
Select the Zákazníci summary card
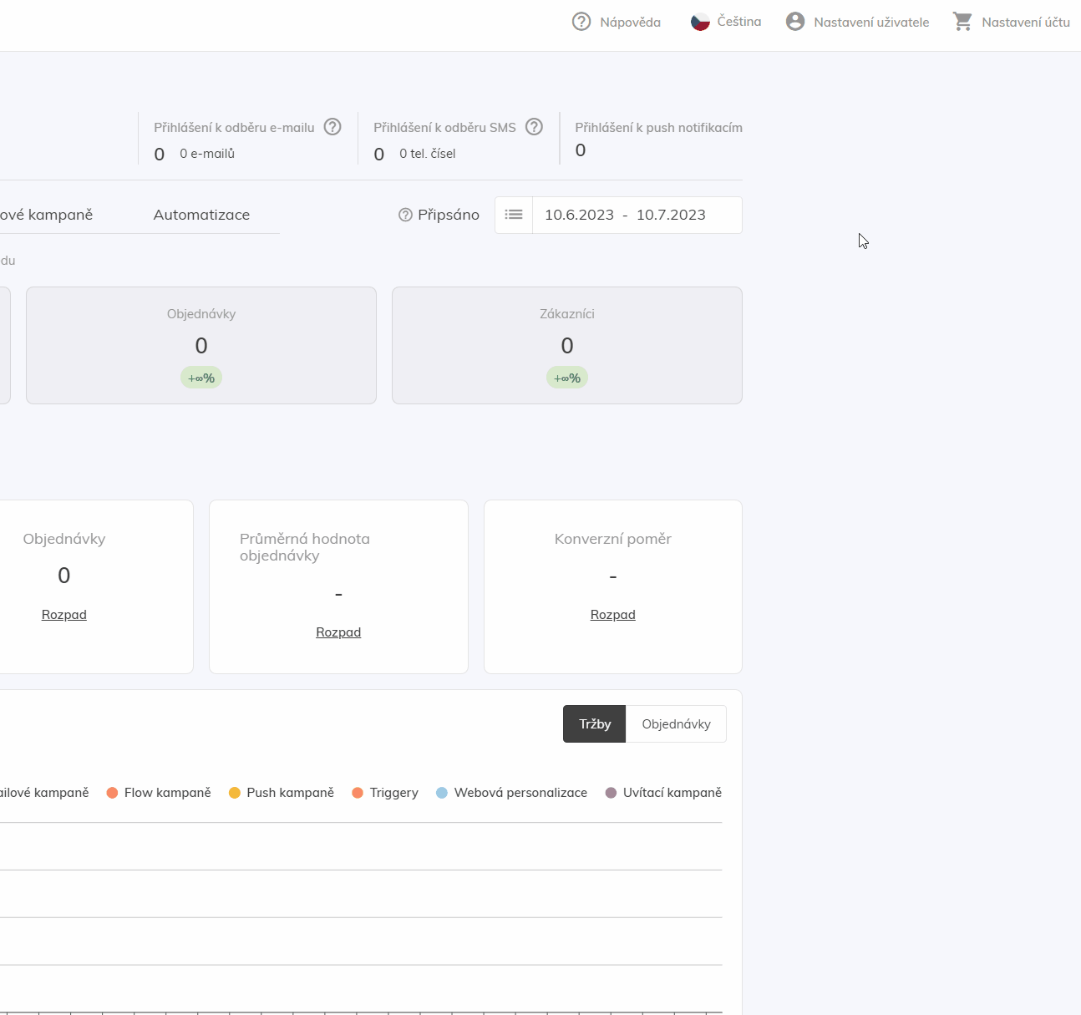(x=566, y=345)
